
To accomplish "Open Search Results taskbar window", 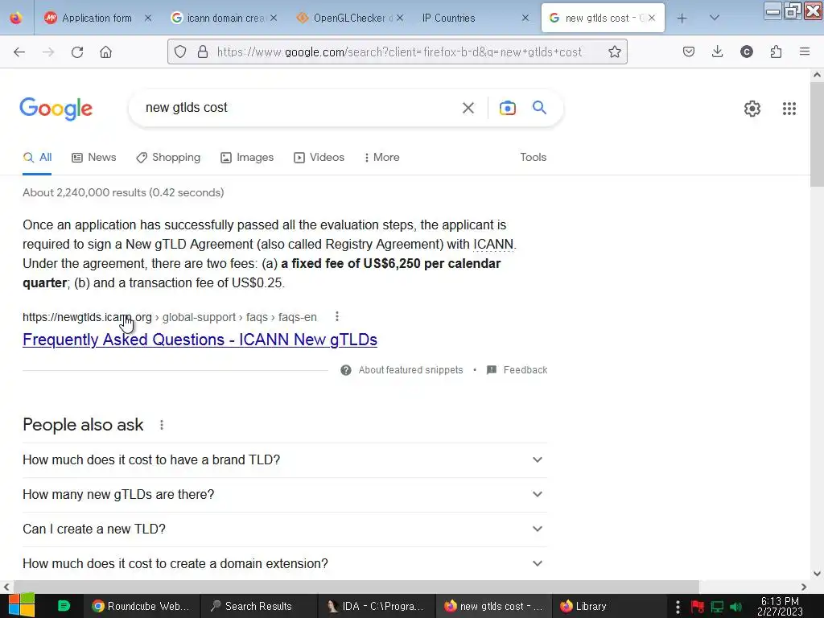I will 258,606.
